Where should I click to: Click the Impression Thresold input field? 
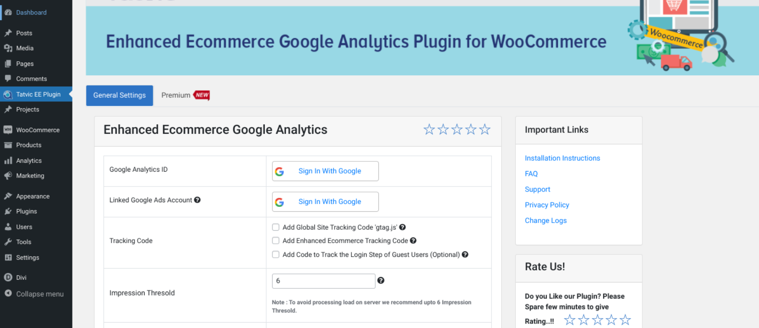(x=323, y=281)
